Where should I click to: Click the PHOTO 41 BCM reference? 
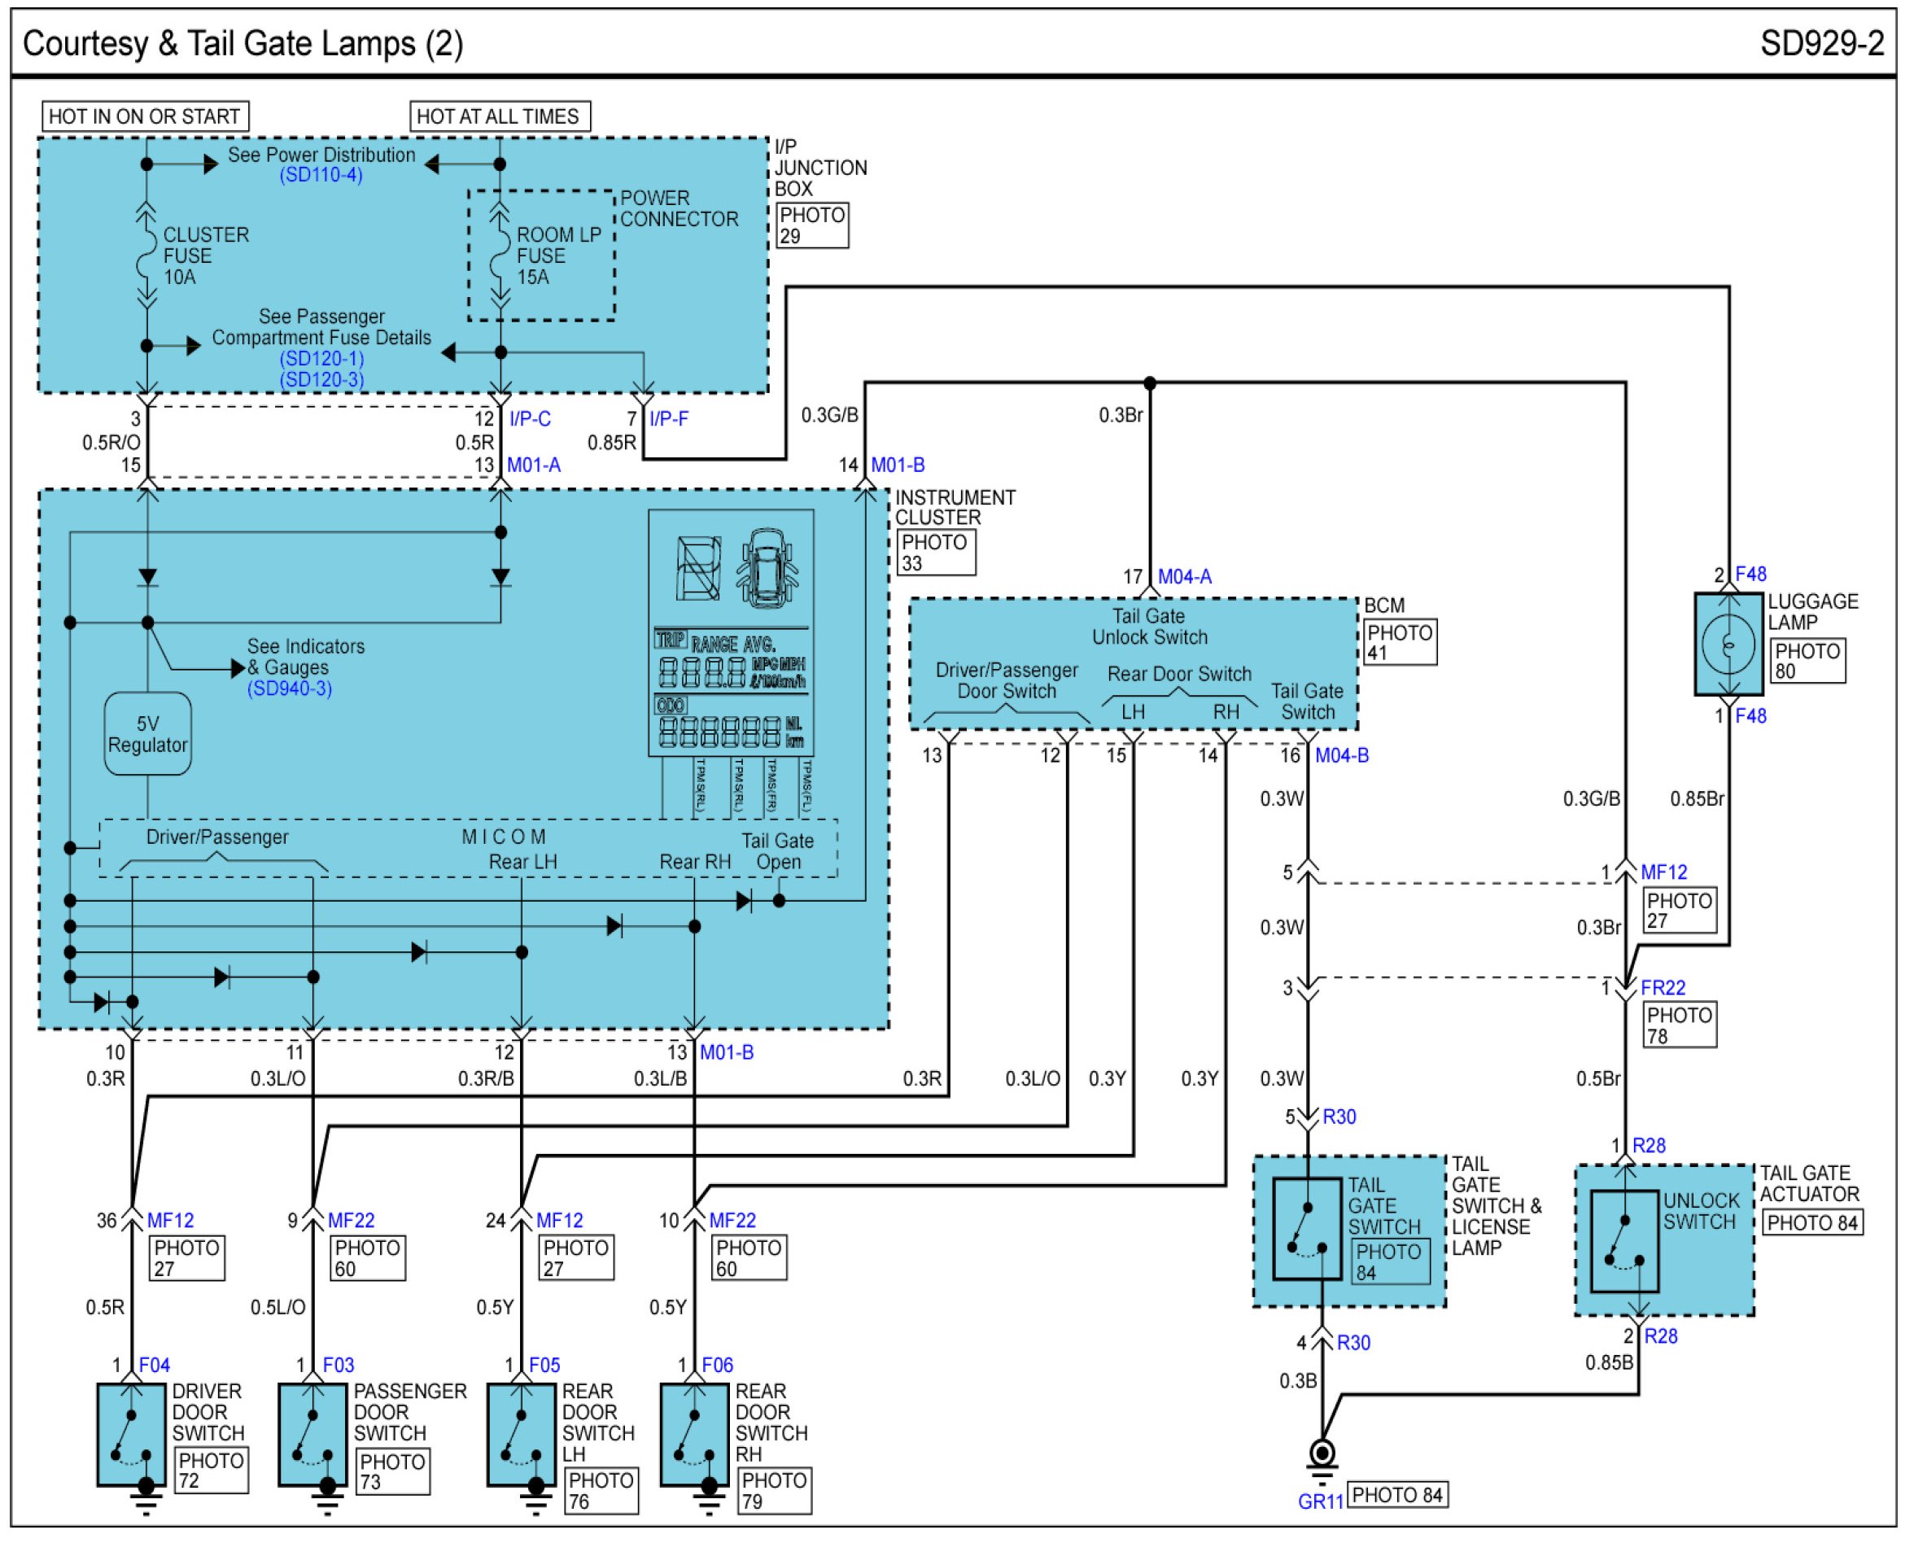pos(1400,643)
